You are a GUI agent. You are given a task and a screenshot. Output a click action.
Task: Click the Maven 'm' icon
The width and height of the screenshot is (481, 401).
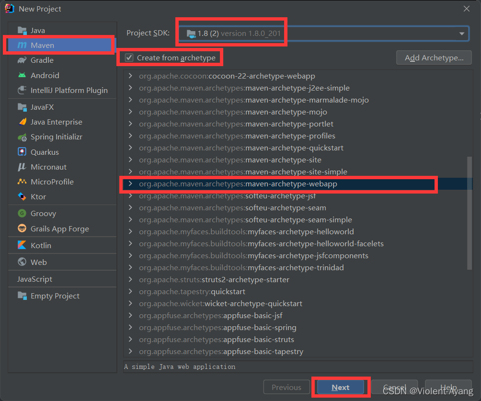click(x=22, y=45)
